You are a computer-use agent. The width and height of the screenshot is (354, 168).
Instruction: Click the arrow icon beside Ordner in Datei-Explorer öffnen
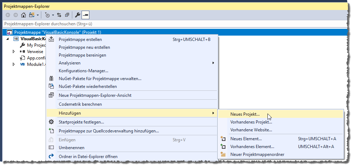pyautogui.click(x=52, y=156)
